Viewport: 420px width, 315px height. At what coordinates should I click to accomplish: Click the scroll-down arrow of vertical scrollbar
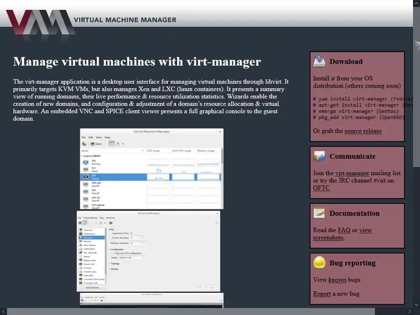click(x=416, y=305)
